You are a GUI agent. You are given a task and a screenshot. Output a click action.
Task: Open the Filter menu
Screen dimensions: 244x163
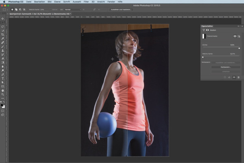pos(86,2)
